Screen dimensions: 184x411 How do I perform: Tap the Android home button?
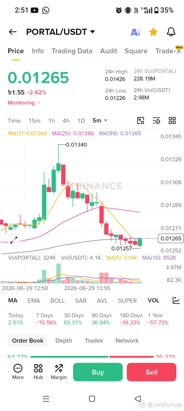pos(92,399)
